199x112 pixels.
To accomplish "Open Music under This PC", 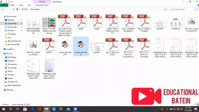I will (x=10, y=71).
